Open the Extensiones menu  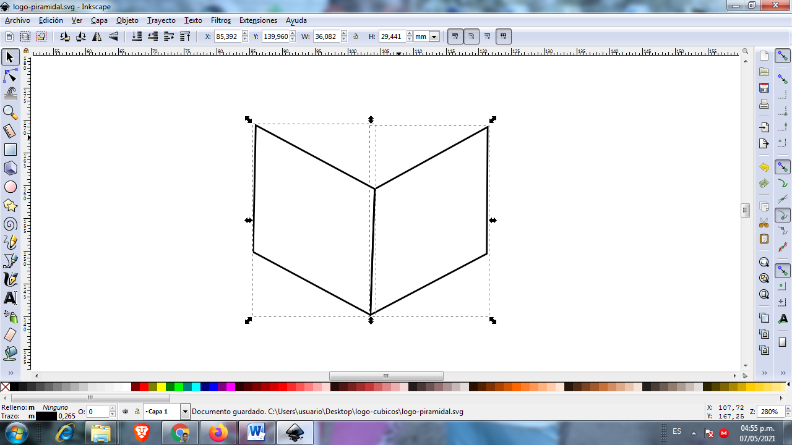[258, 20]
